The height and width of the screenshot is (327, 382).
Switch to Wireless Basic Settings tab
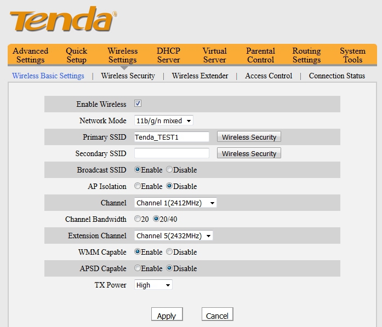coord(48,76)
